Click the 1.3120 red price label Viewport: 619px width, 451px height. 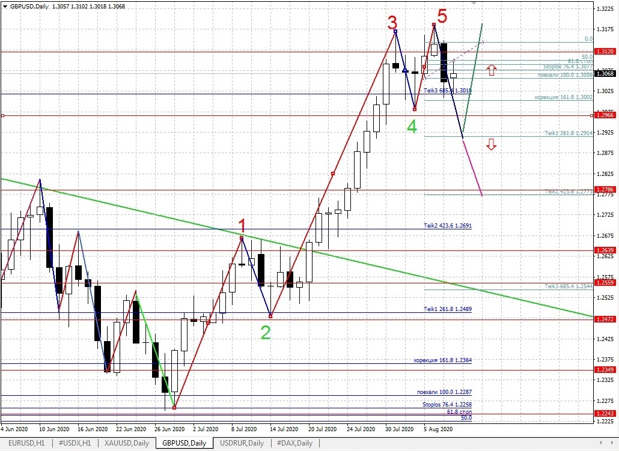click(605, 51)
